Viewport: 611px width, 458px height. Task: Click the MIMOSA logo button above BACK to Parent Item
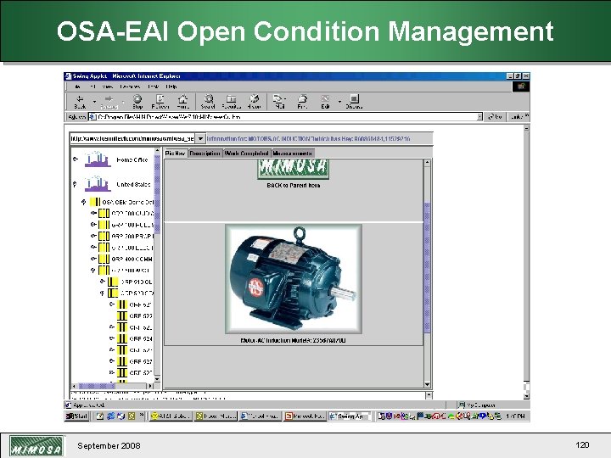coord(293,168)
